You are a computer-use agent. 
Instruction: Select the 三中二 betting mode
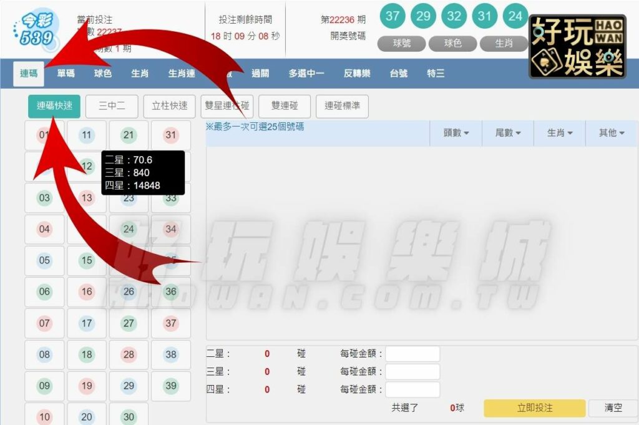(112, 106)
